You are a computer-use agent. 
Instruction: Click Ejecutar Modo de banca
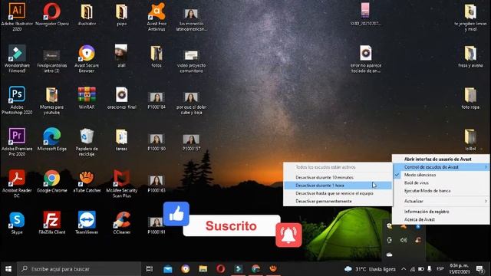coord(440,191)
